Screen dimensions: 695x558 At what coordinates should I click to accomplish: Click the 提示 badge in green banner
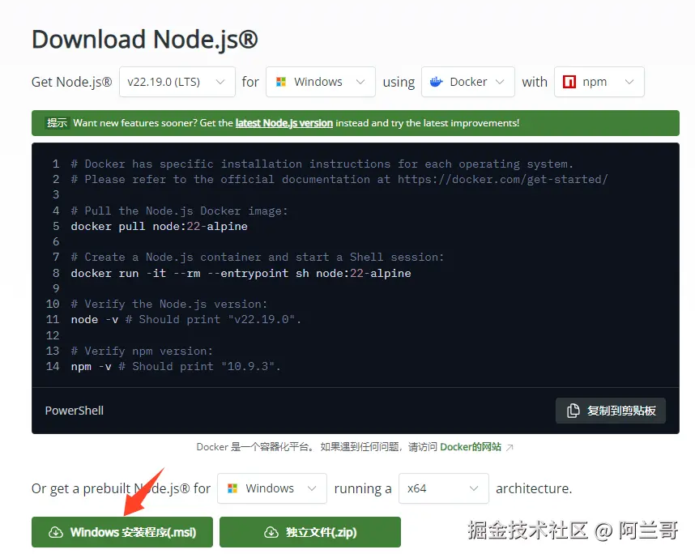pos(58,123)
